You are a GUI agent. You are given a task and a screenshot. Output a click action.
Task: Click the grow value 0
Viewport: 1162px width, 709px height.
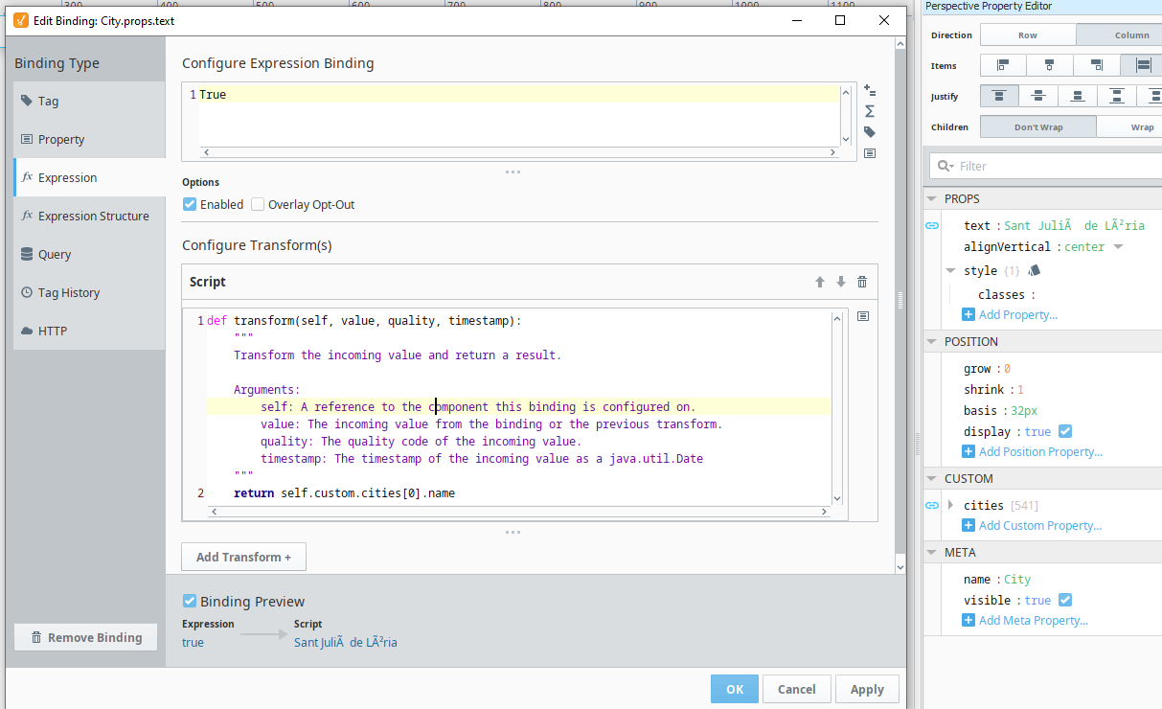pyautogui.click(x=1007, y=368)
